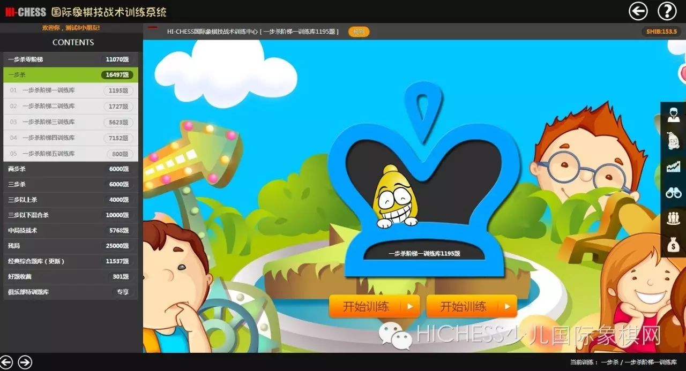Expand the 一步杀等阶梯 category
The height and width of the screenshot is (371, 686).
pyautogui.click(x=71, y=59)
